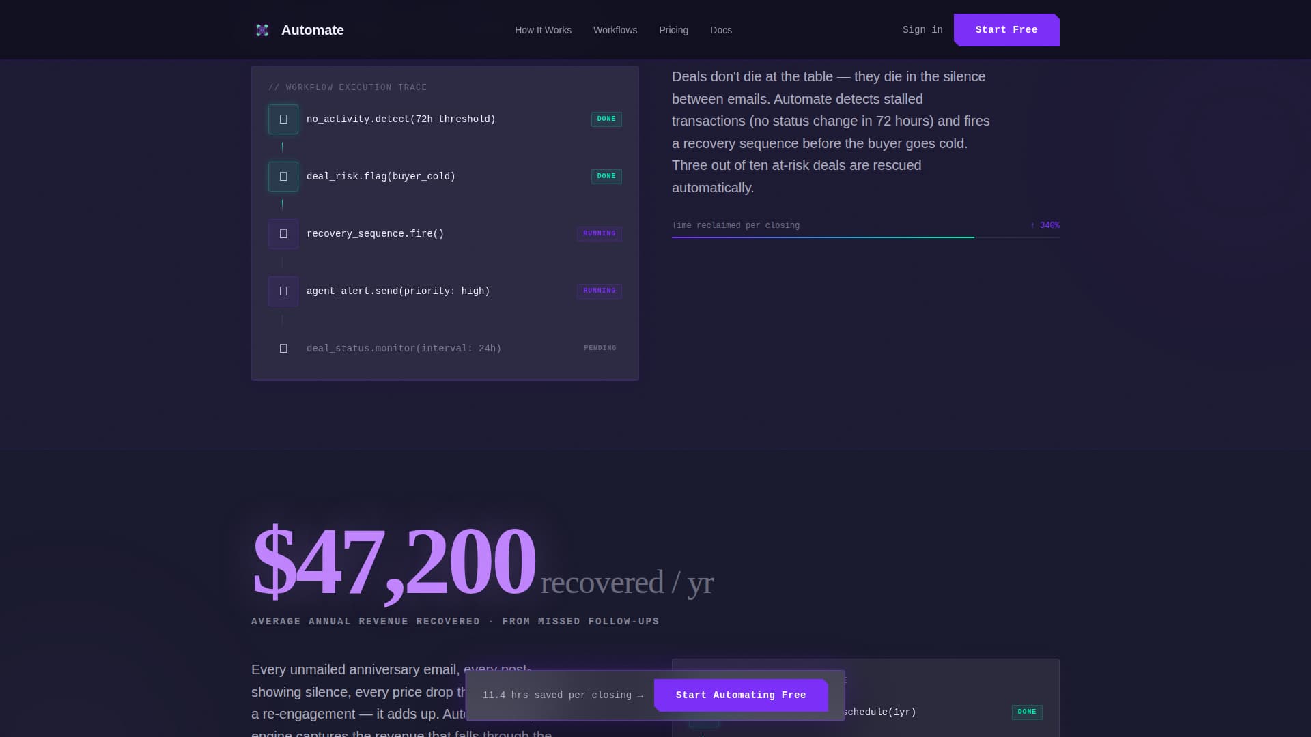Click the recovery_sequence.fire() text

coord(375,234)
